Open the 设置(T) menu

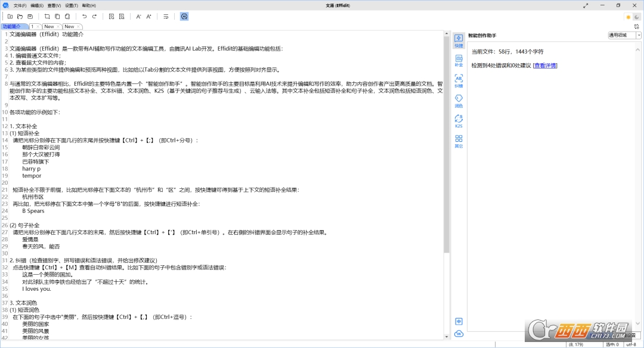[x=71, y=5]
